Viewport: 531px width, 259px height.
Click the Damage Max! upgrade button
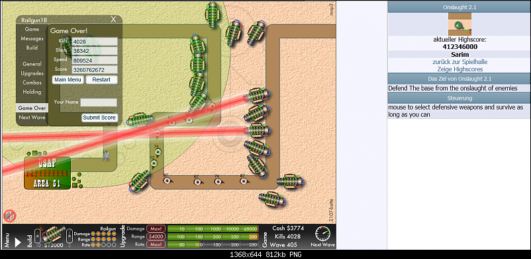(x=156, y=229)
